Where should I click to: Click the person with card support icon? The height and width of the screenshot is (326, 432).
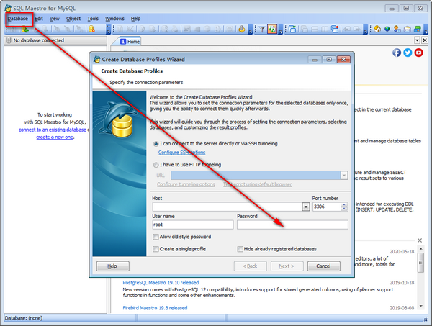[397, 29]
